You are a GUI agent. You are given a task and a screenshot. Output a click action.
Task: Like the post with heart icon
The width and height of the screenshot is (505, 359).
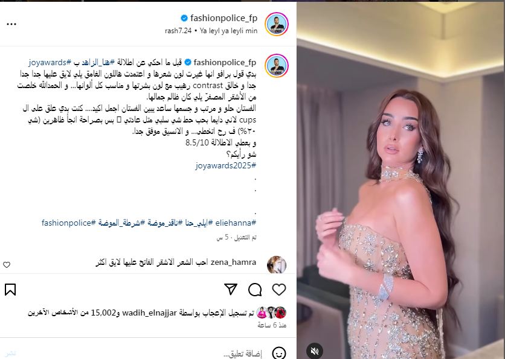pos(279,290)
